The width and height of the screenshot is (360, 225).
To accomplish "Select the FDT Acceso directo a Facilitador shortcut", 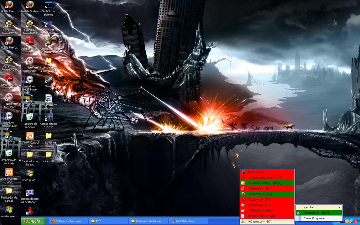I will click(x=30, y=196).
